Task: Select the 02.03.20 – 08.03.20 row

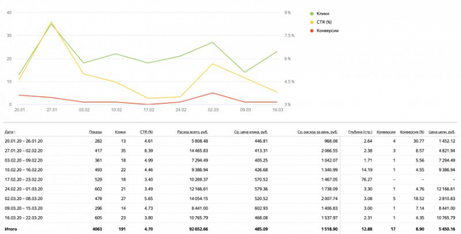Action: click(230, 198)
